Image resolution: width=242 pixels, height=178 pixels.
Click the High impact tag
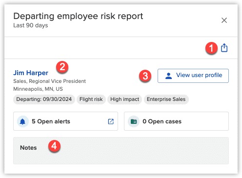point(125,99)
